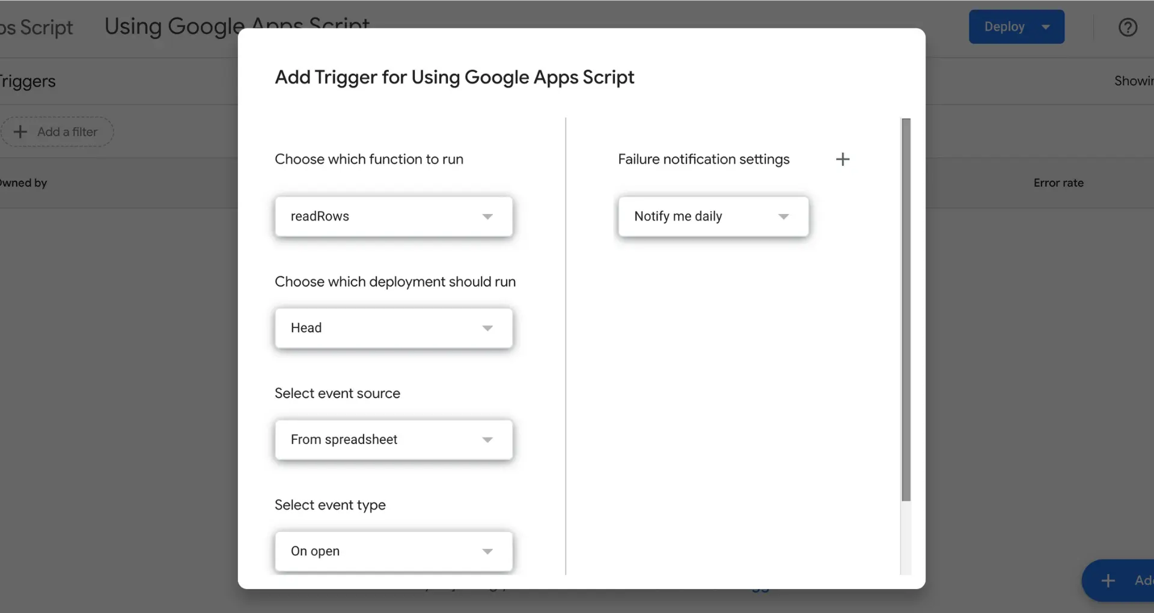Screen dimensions: 1154x613
Task: Click the Select event source label
Action: 337,394
